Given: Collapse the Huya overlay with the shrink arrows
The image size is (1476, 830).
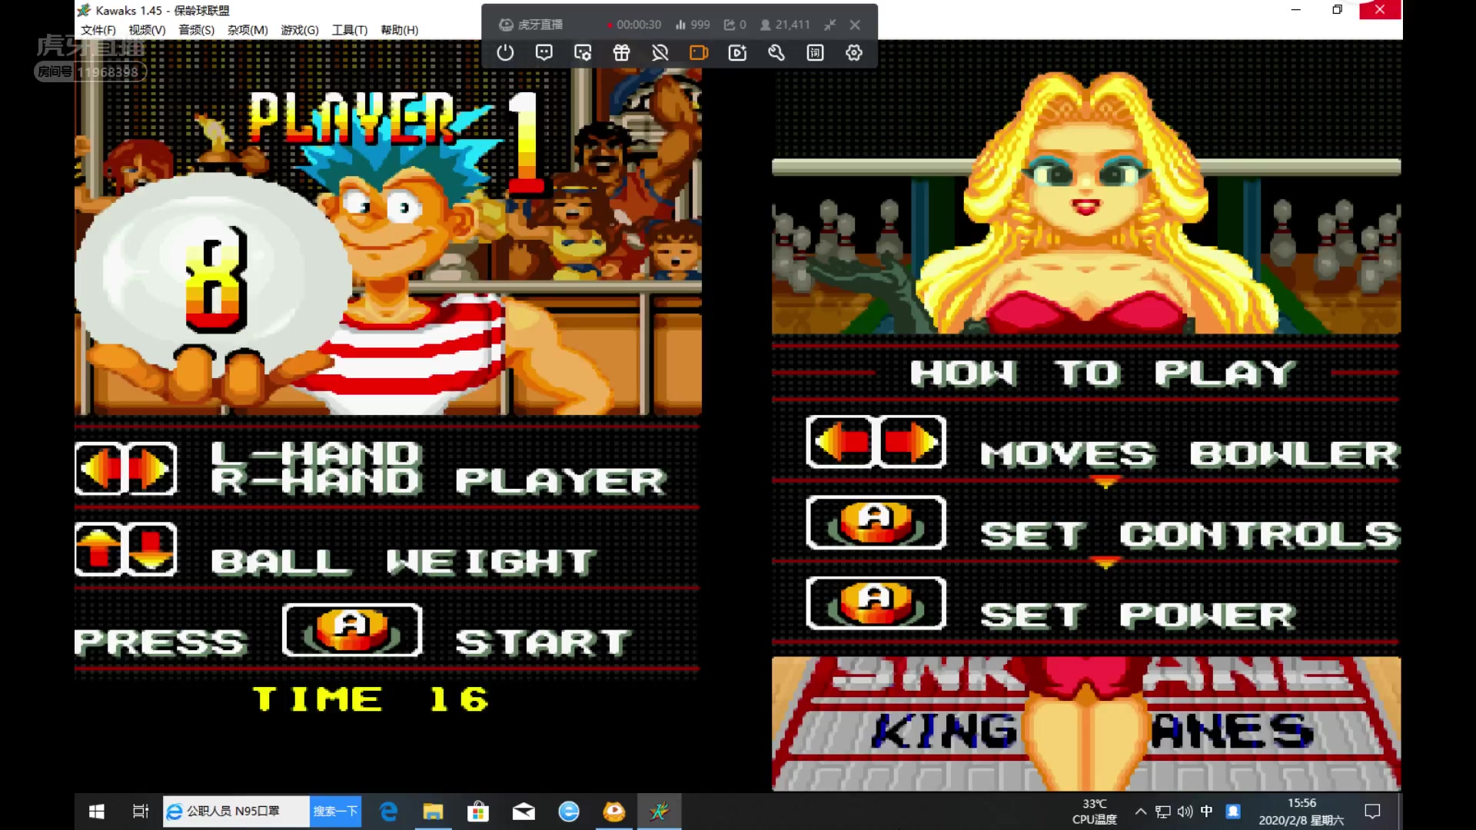Looking at the screenshot, I should (829, 25).
